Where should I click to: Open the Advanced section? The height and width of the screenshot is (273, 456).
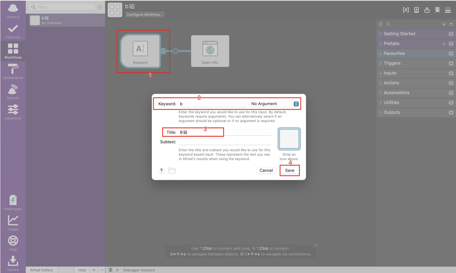[x=13, y=112]
